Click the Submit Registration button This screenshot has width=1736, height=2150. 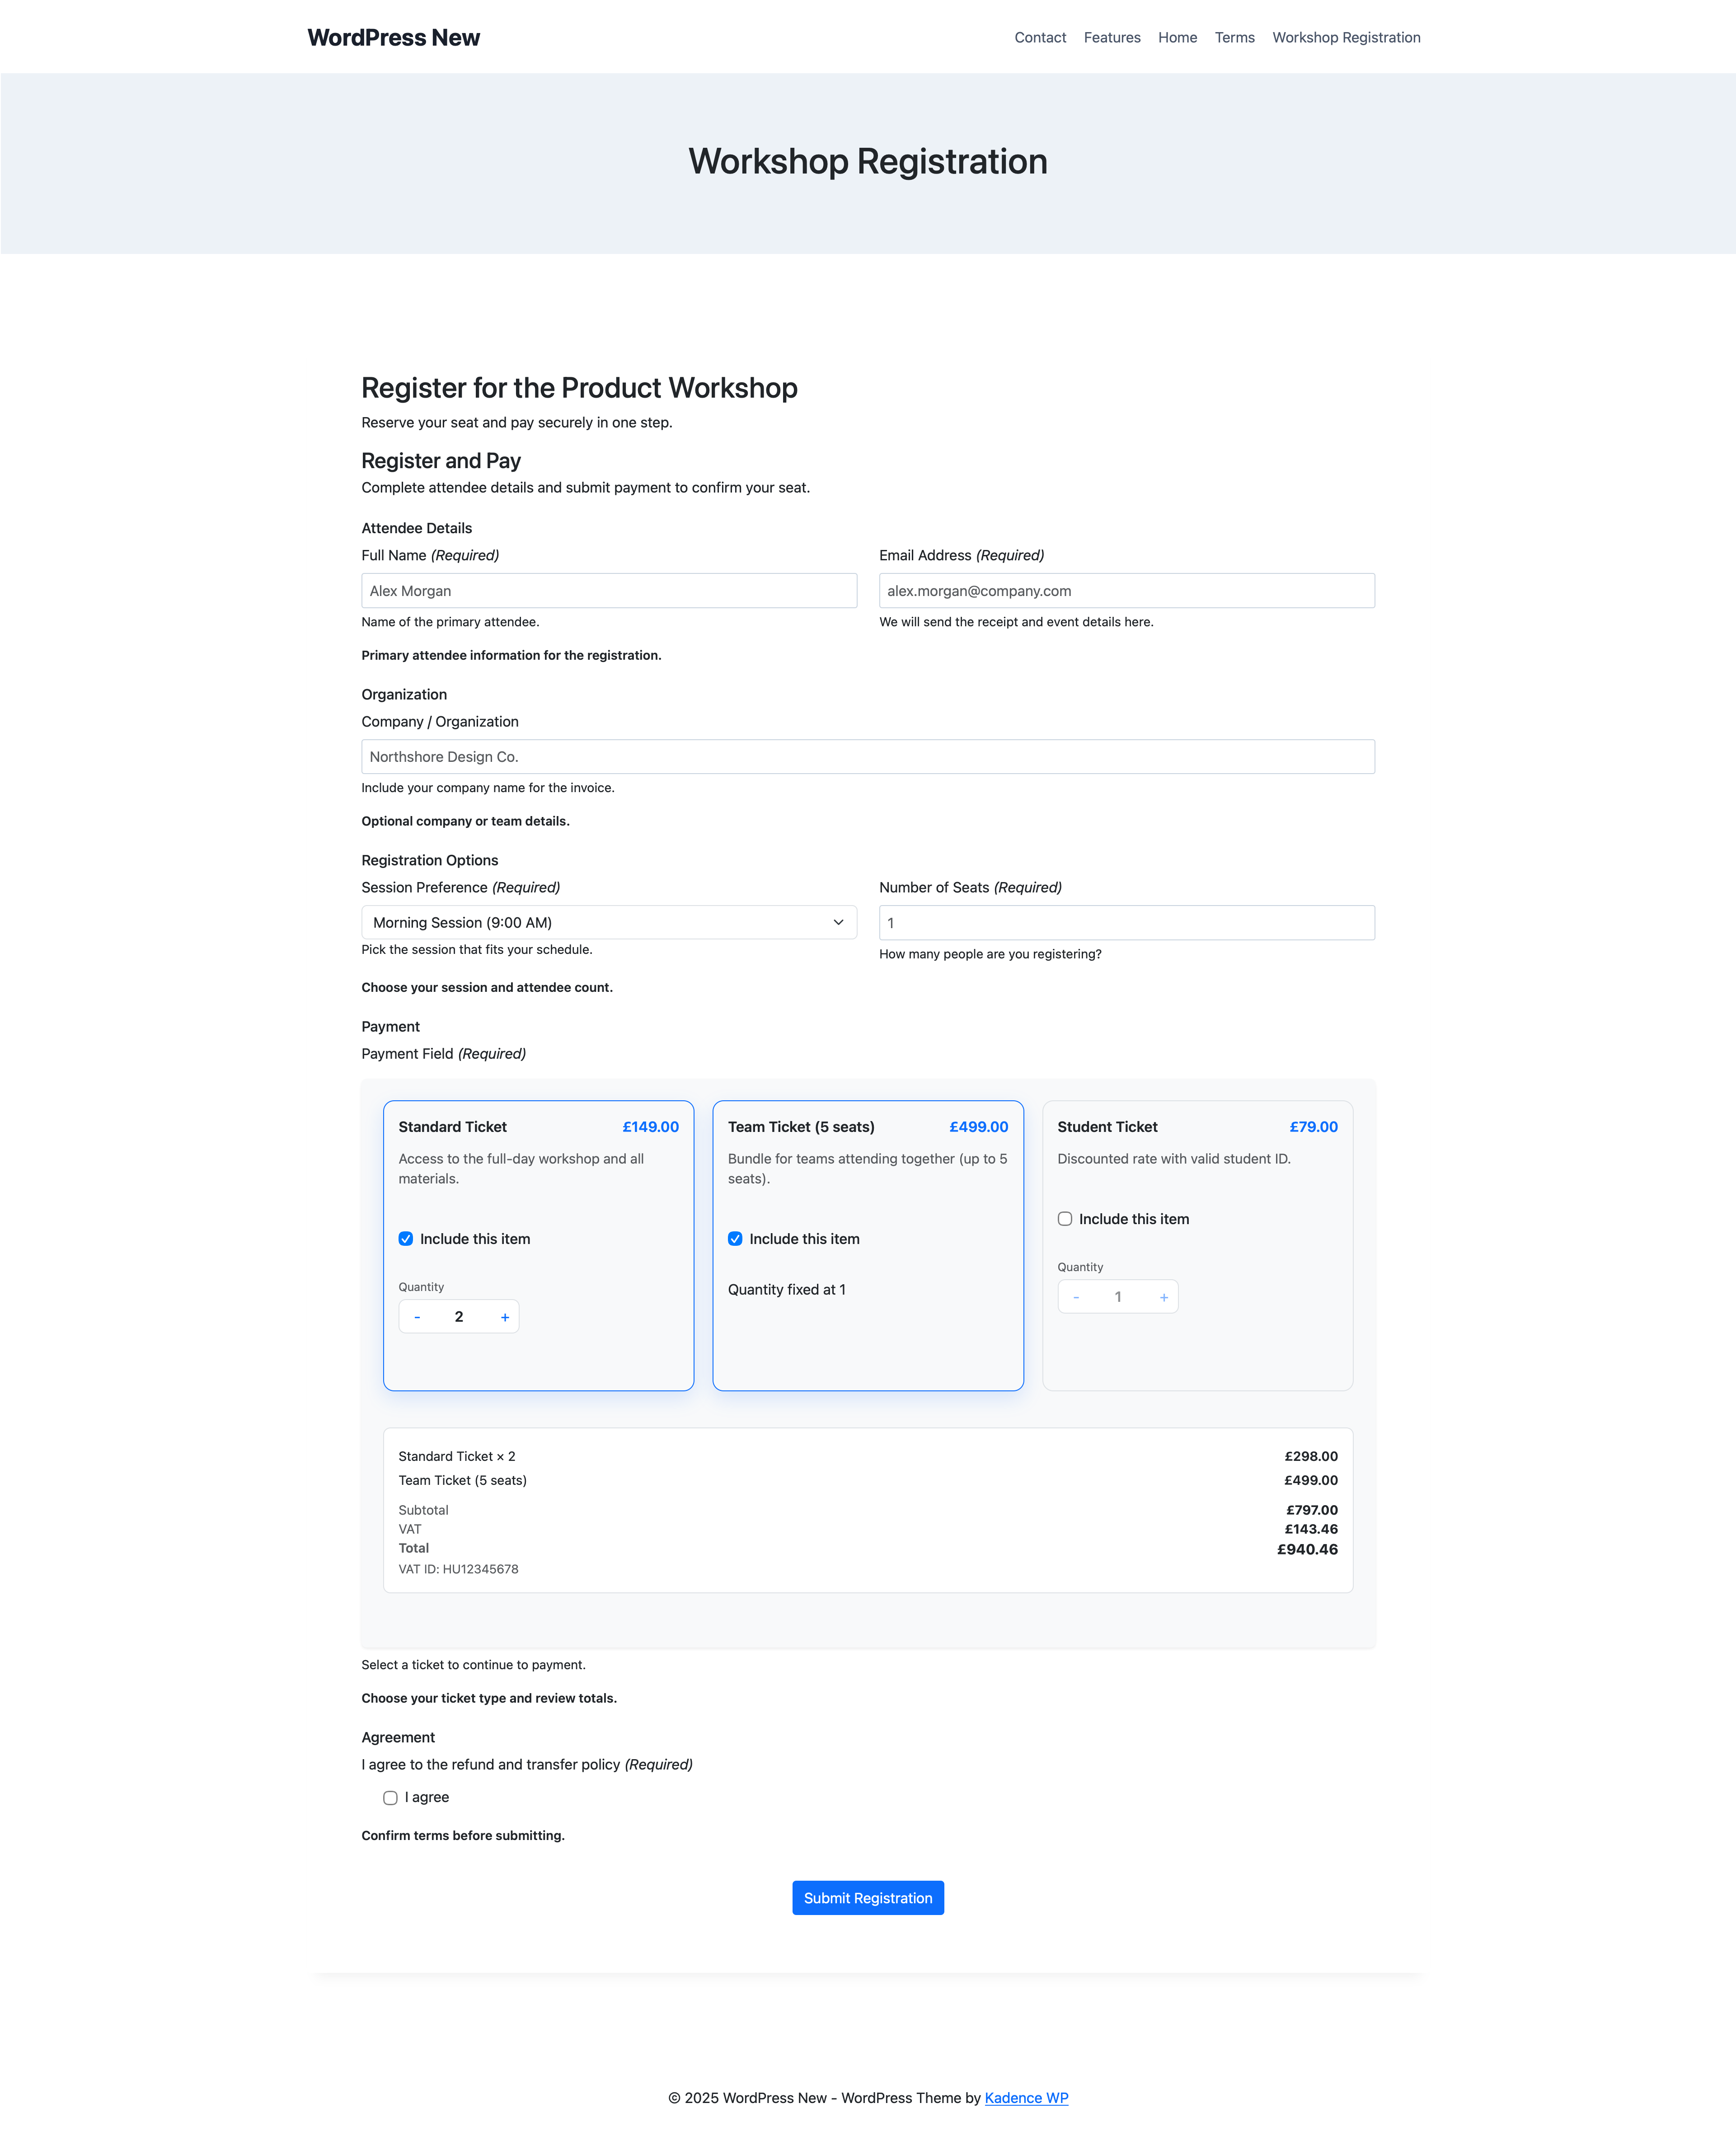[866, 1897]
